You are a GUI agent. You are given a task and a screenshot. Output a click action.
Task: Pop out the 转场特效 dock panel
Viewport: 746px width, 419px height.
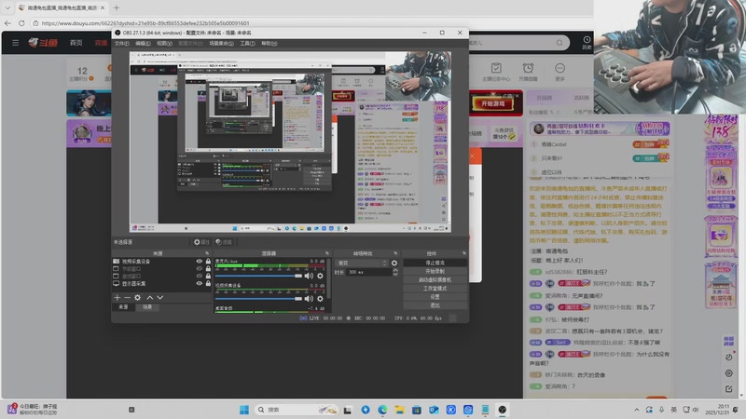[395, 253]
